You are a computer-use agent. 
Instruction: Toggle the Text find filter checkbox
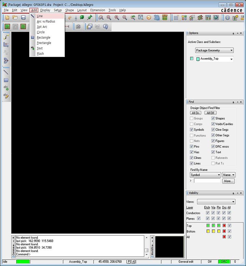pos(213,152)
